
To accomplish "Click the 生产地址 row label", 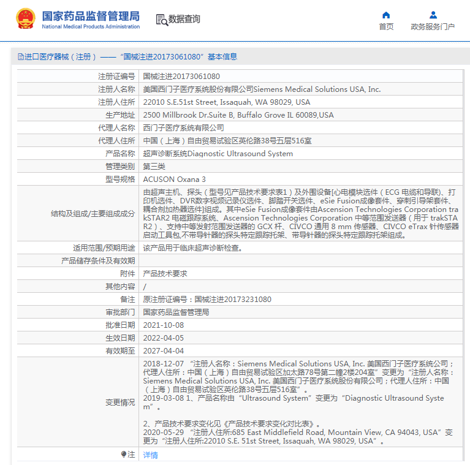I will 120,115.
